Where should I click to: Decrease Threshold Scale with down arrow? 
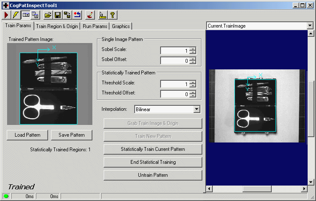[x=193, y=86]
